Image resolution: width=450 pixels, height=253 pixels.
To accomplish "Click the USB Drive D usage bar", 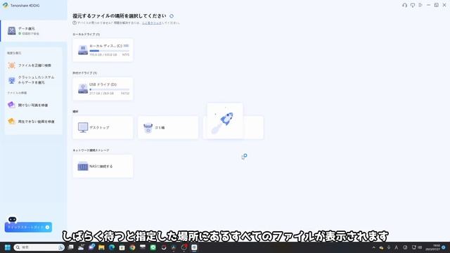I will tap(109, 89).
